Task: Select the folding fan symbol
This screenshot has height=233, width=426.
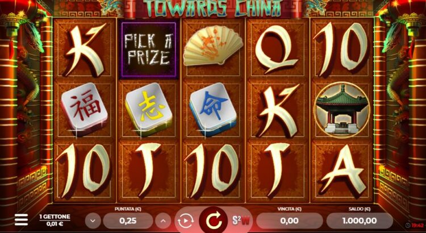Action: (213, 45)
